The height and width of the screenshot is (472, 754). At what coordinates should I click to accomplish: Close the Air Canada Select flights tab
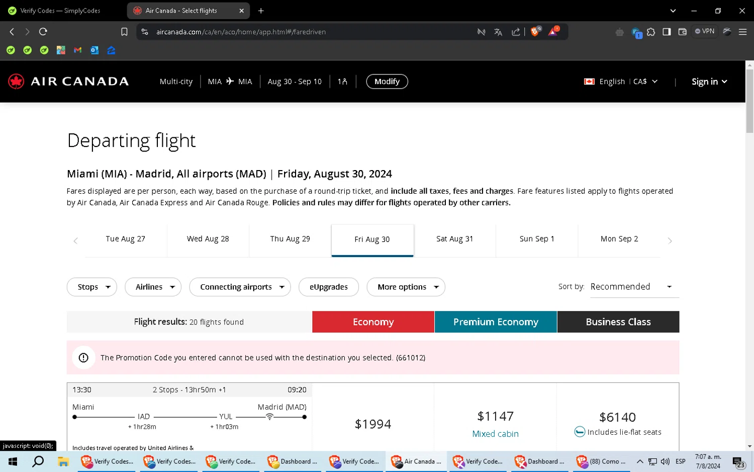pyautogui.click(x=241, y=11)
